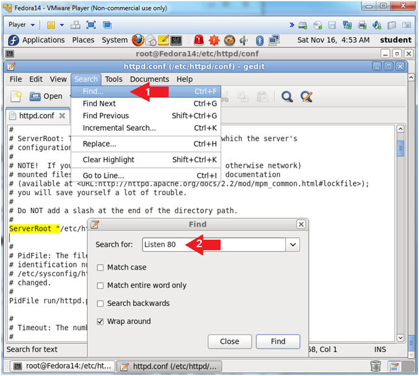This screenshot has height=376, width=419.
Task: Click the Fedora logo in Applications menu
Action: coord(14,40)
